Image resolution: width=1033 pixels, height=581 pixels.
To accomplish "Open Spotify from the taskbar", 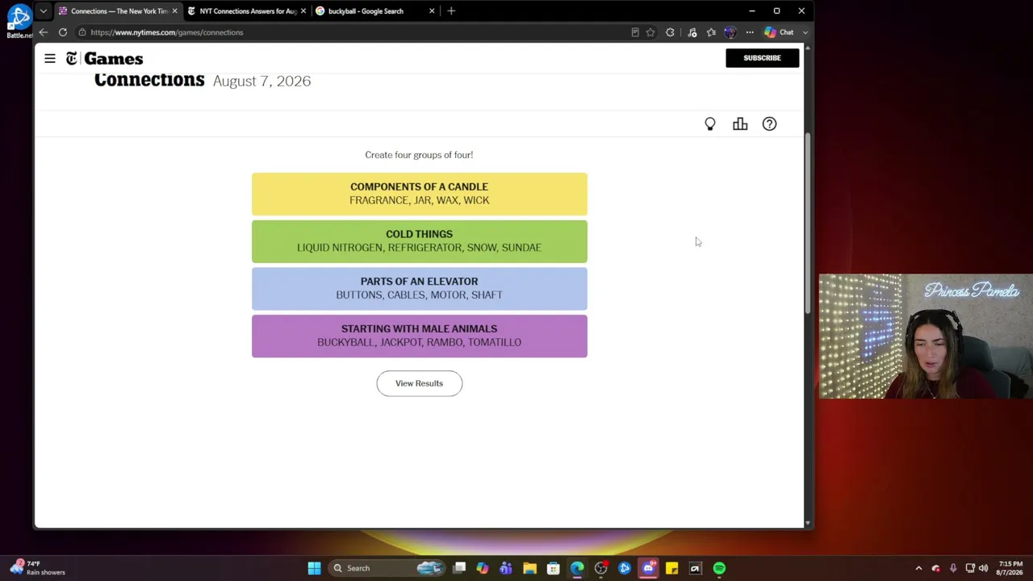I will [719, 568].
